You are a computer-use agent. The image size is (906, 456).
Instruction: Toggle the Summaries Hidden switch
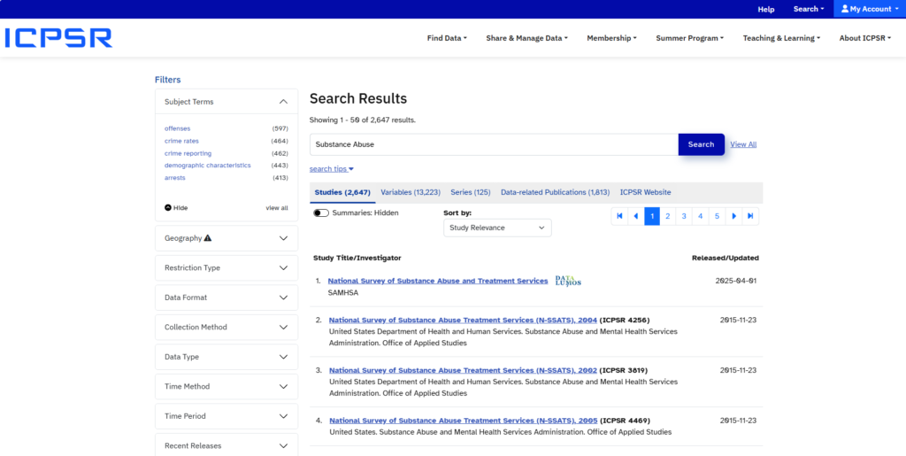[320, 213]
